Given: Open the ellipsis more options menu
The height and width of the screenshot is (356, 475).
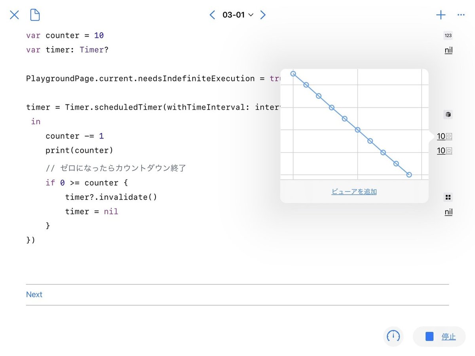Looking at the screenshot, I should click(x=461, y=15).
